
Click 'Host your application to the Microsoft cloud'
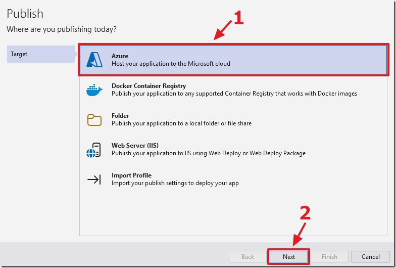tap(171, 64)
